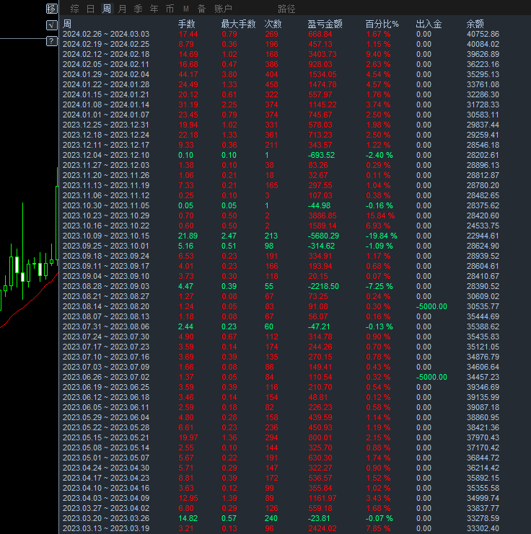531x534 pixels.
Task: Click balance value 34457.23
Action: [483, 377]
